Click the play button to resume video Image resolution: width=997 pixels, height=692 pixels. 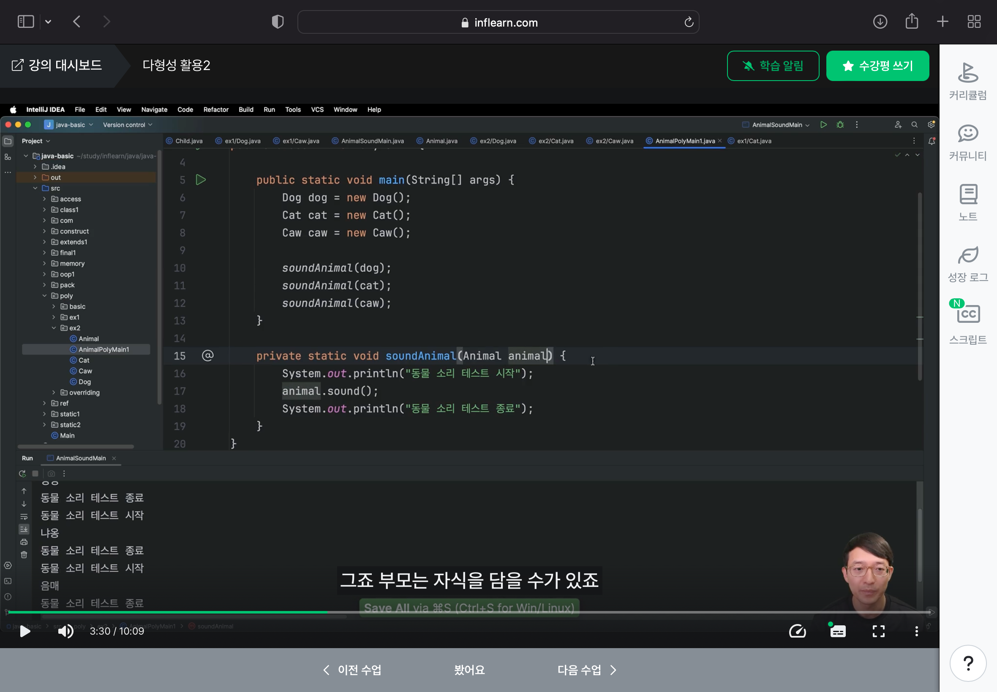click(x=25, y=631)
